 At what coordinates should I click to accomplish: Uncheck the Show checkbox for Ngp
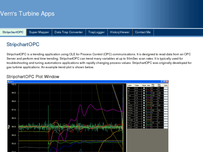coord(144,88)
